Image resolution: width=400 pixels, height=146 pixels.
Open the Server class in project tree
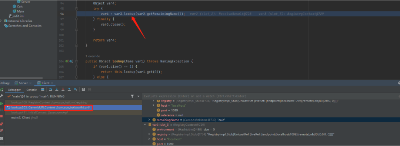click(x=23, y=2)
